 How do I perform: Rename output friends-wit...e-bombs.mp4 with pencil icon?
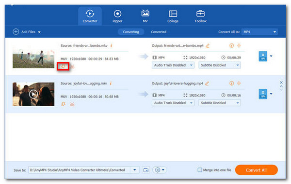pyautogui.click(x=208, y=45)
